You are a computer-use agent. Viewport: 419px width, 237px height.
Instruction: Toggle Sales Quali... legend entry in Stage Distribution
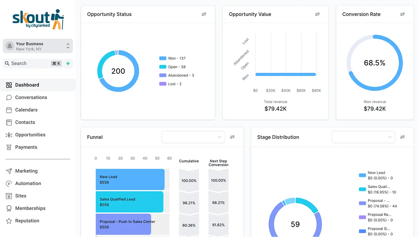tap(377, 189)
